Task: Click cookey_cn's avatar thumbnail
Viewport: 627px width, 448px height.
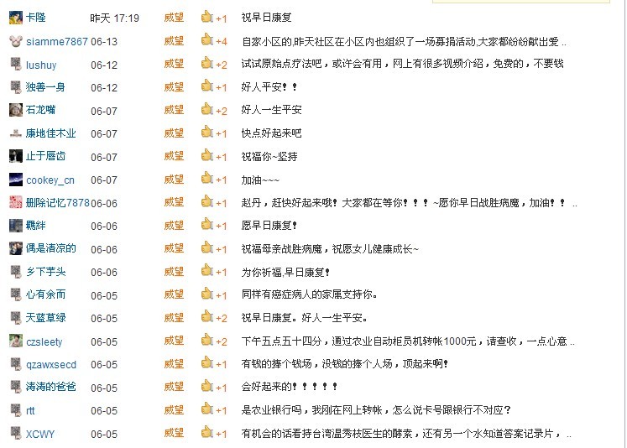Action: pyautogui.click(x=16, y=180)
